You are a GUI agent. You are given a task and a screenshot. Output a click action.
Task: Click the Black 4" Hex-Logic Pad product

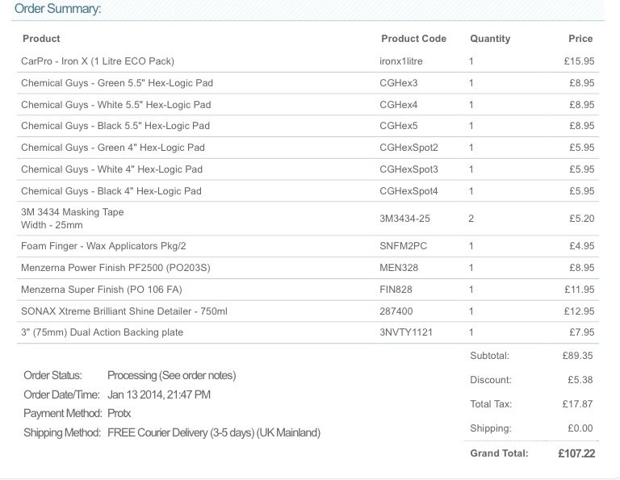[x=111, y=191]
